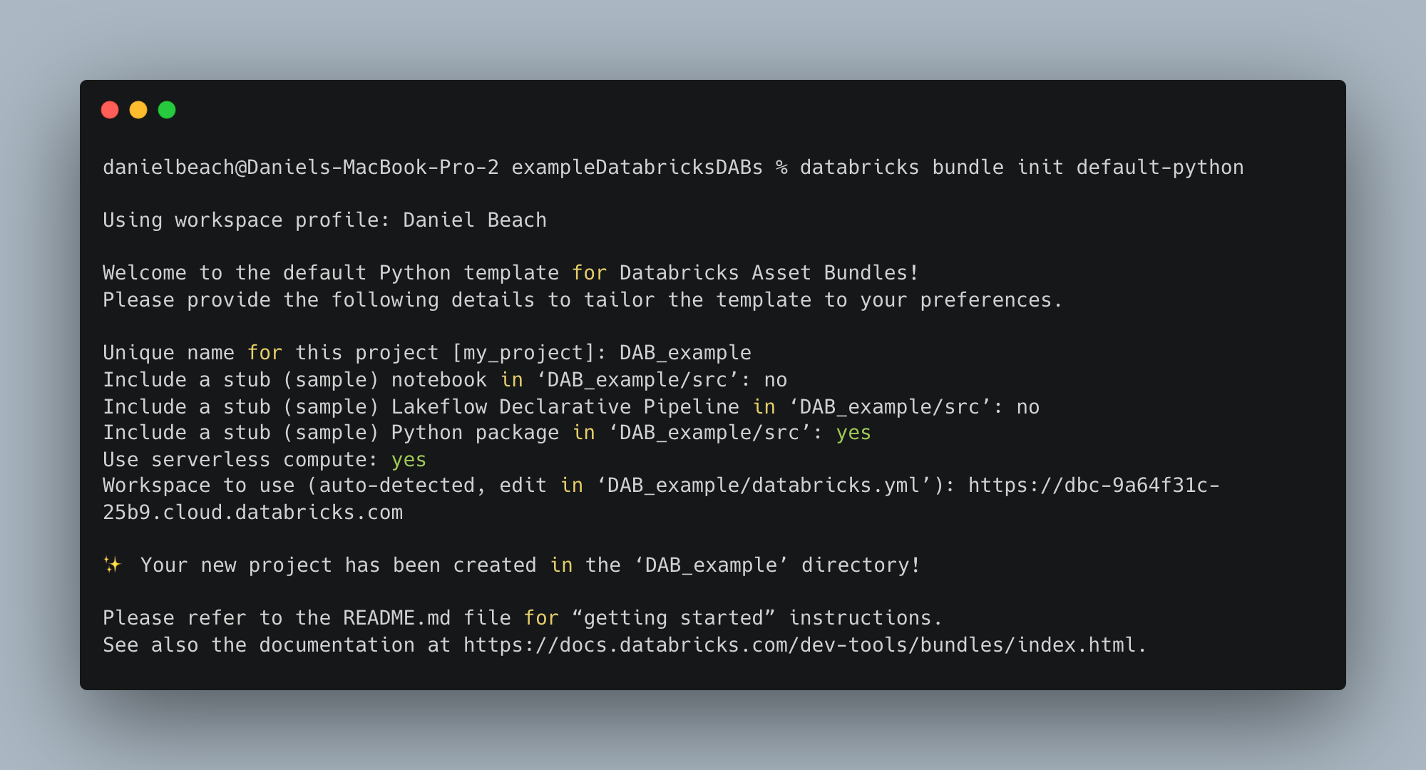
Task: Click the yellow minimize traffic light
Action: [x=138, y=110]
